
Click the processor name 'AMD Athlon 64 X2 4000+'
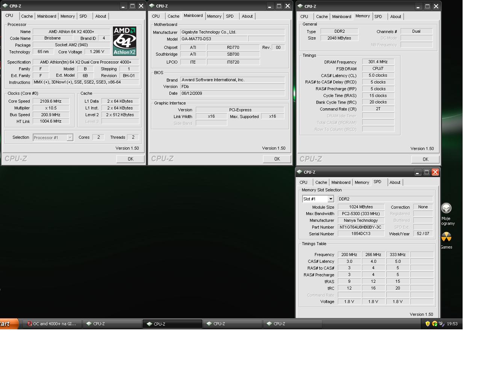click(71, 32)
